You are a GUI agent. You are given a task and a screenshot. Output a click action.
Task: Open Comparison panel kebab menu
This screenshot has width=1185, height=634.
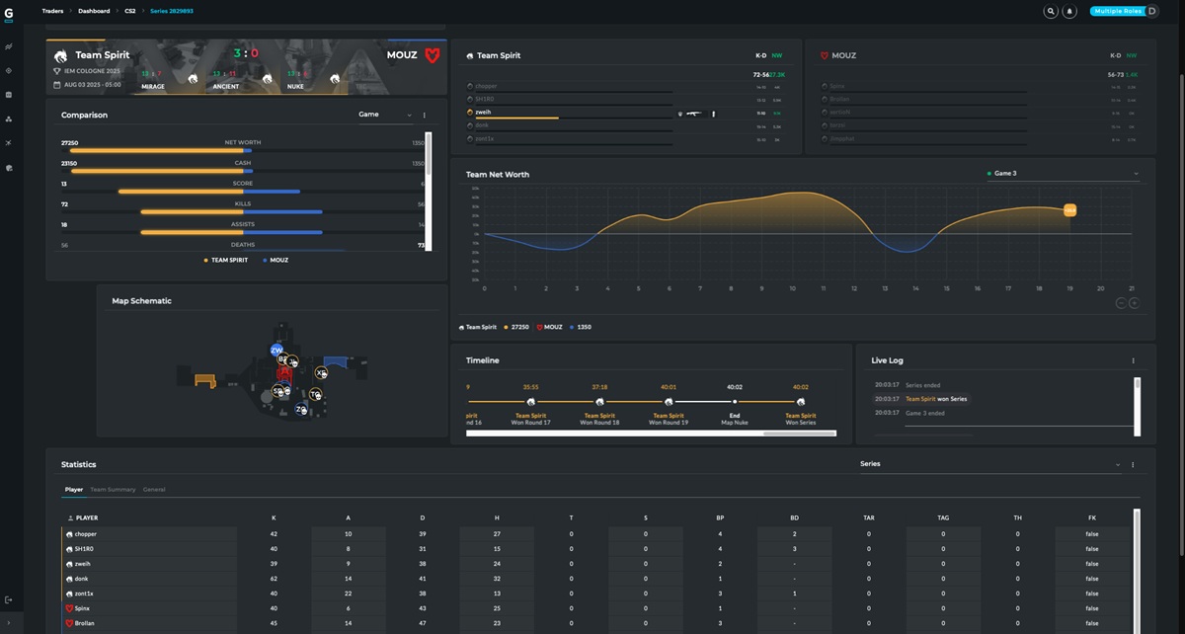pyautogui.click(x=425, y=116)
